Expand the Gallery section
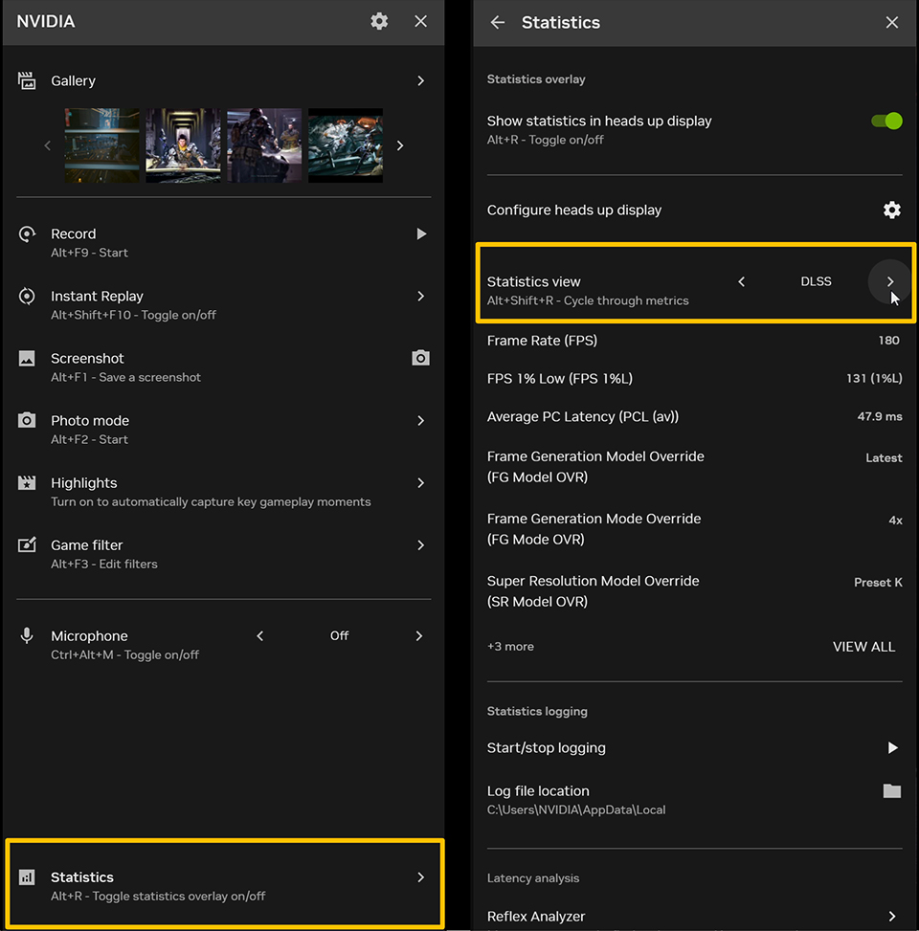Viewport: 919px width, 931px height. click(x=420, y=81)
